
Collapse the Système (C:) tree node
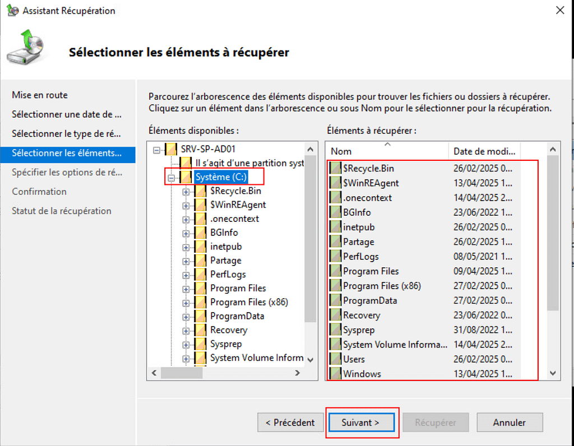coord(171,178)
